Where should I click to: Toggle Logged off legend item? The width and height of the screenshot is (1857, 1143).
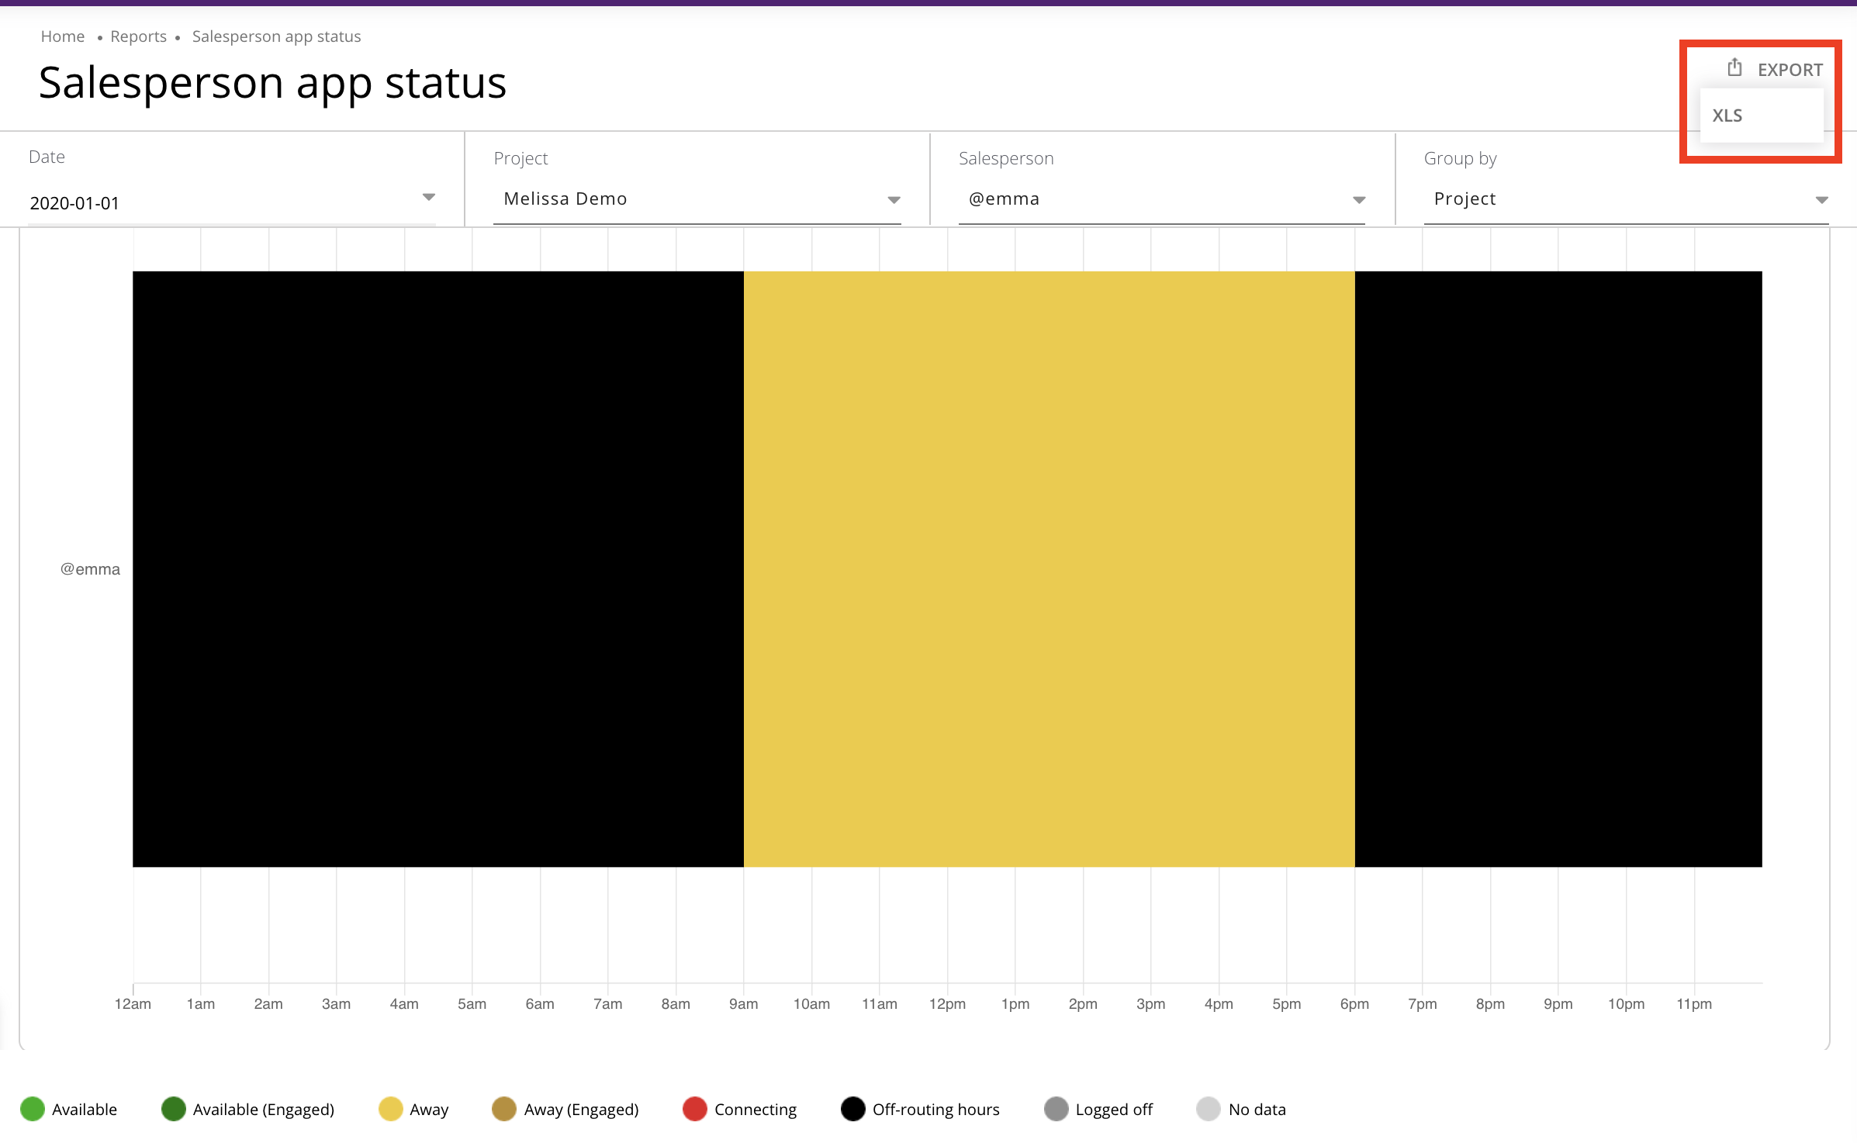pyautogui.click(x=1098, y=1109)
